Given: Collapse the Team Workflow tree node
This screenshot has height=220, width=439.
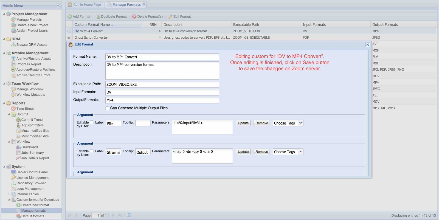Looking at the screenshot, I should tap(4, 83).
